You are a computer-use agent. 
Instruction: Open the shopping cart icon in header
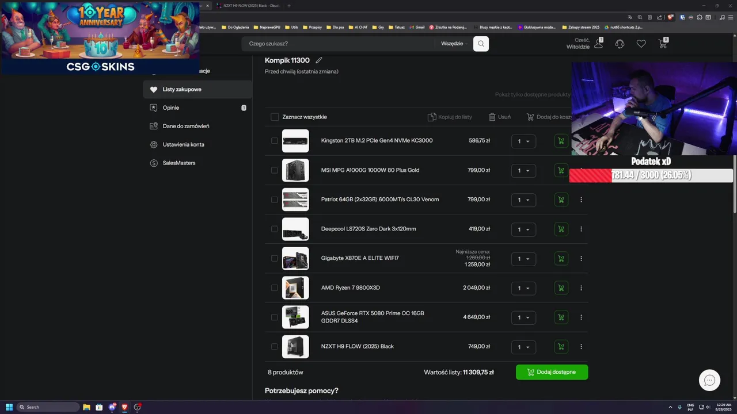click(x=663, y=44)
